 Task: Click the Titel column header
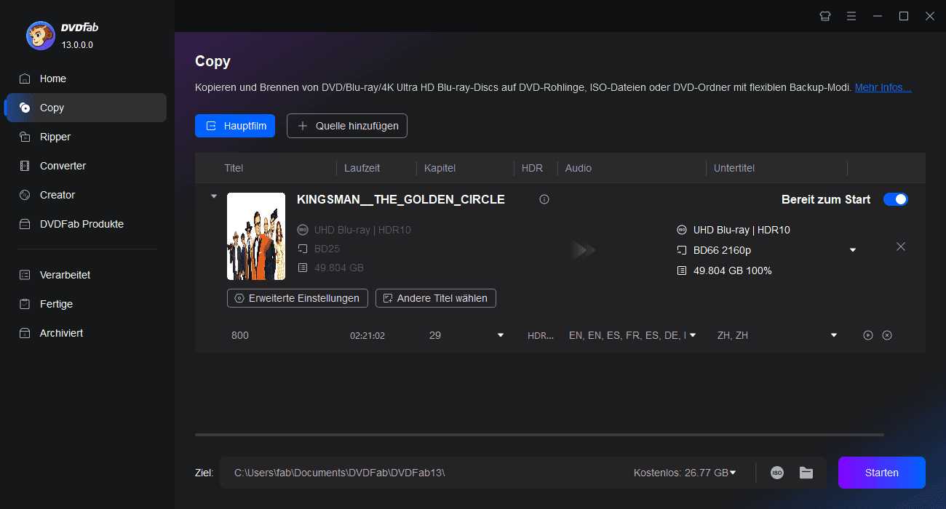tap(234, 168)
